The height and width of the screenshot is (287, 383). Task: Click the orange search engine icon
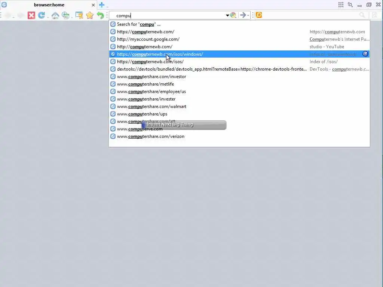click(259, 15)
